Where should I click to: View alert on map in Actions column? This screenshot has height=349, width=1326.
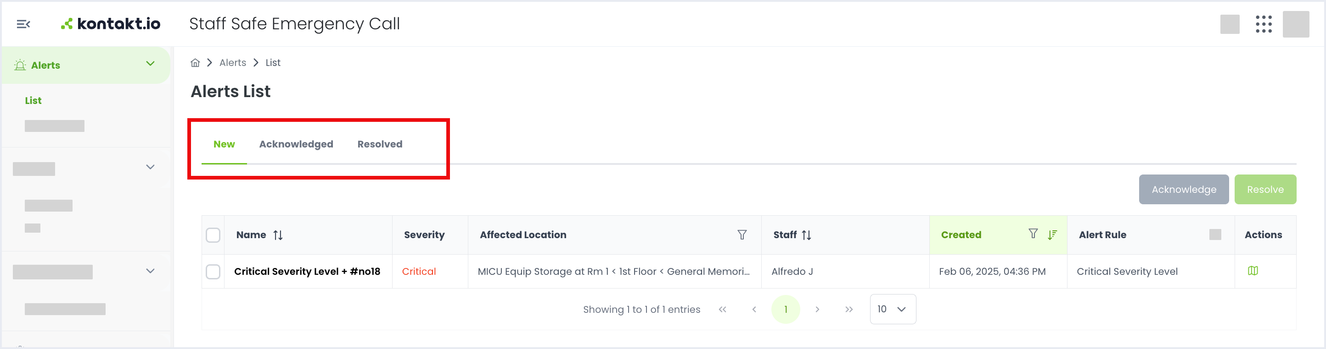(1253, 271)
